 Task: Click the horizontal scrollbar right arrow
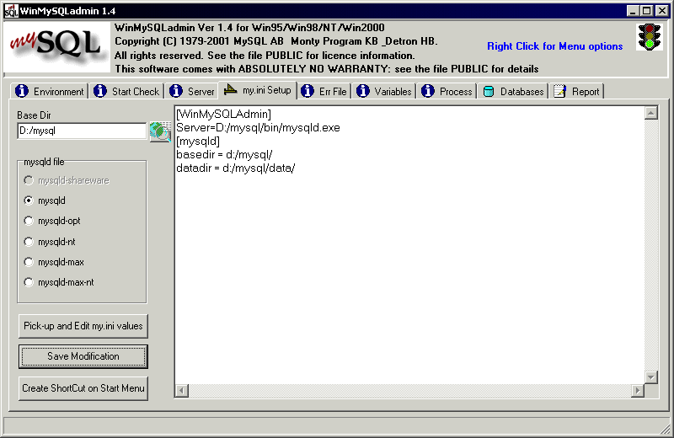point(638,391)
